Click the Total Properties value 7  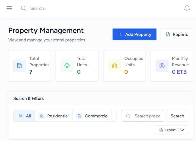[31, 72]
